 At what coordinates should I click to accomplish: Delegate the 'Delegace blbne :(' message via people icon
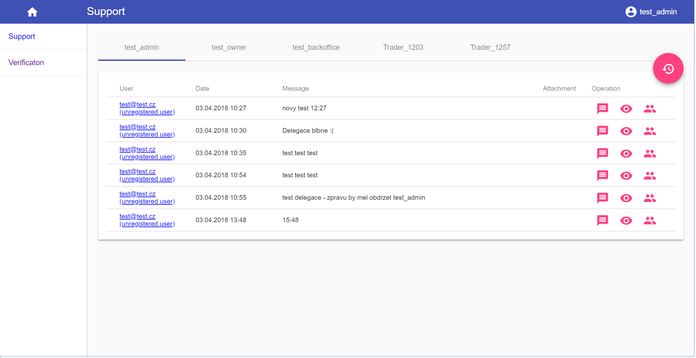(x=650, y=131)
